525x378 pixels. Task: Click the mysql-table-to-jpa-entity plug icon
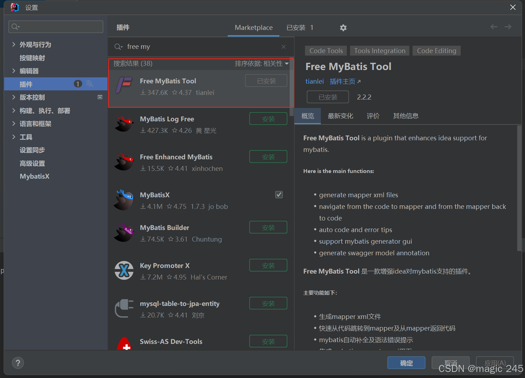click(x=124, y=308)
